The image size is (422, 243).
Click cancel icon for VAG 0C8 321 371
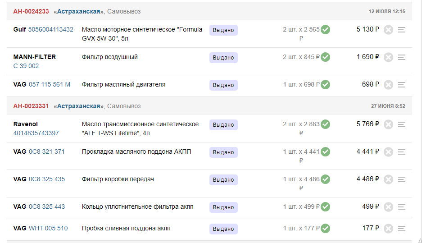(388, 151)
